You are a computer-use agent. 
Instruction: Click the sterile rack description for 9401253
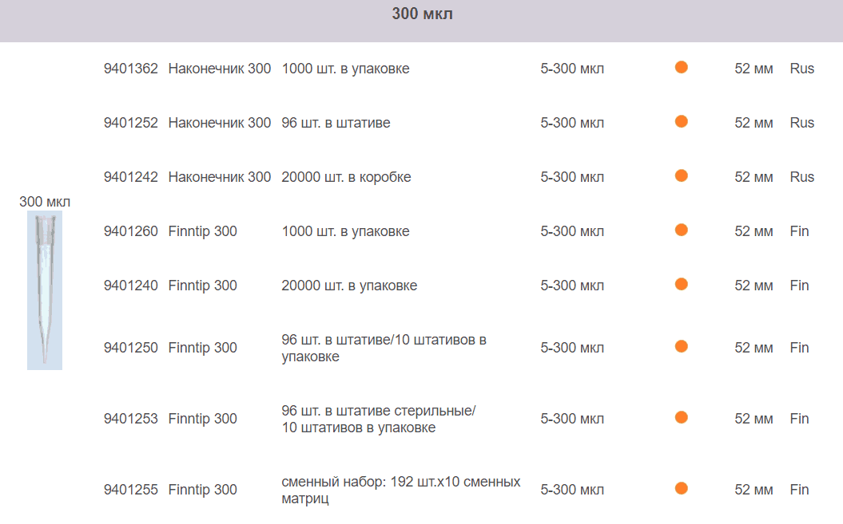coord(378,419)
